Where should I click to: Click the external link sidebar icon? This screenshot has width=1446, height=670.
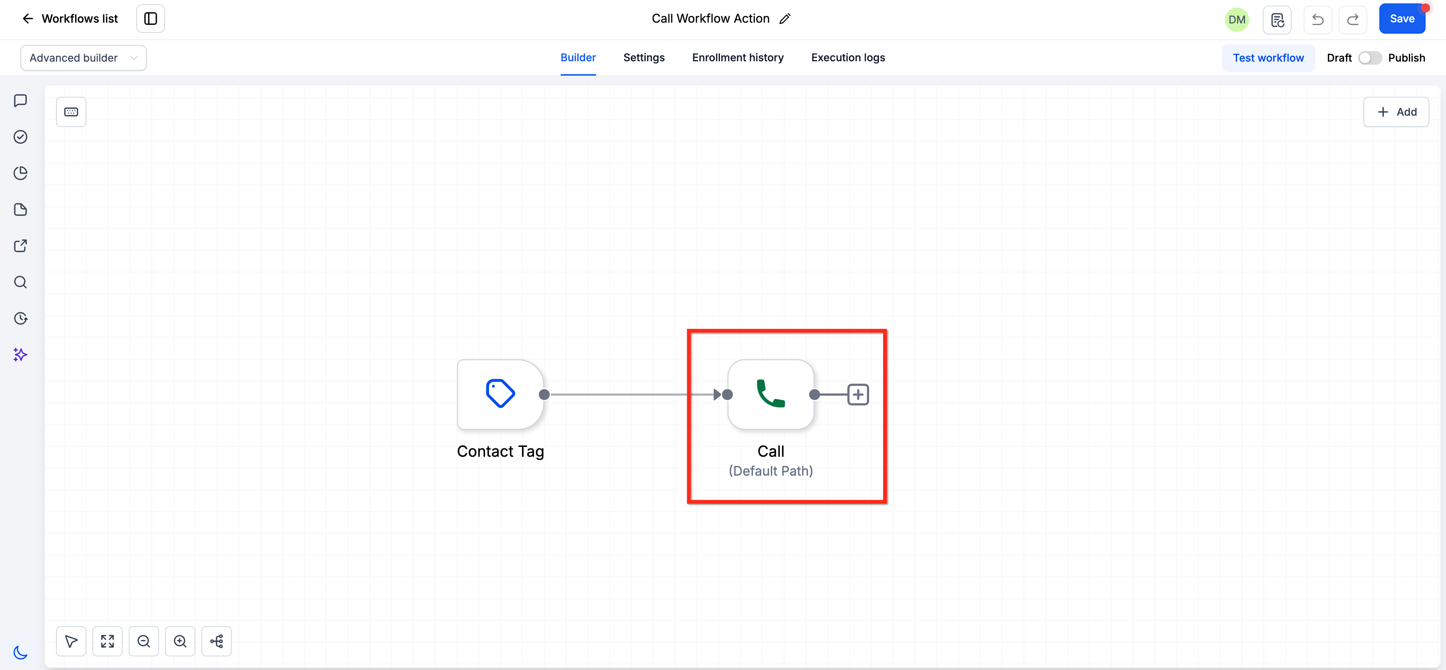point(20,245)
